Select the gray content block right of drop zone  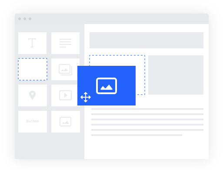pos(176,75)
